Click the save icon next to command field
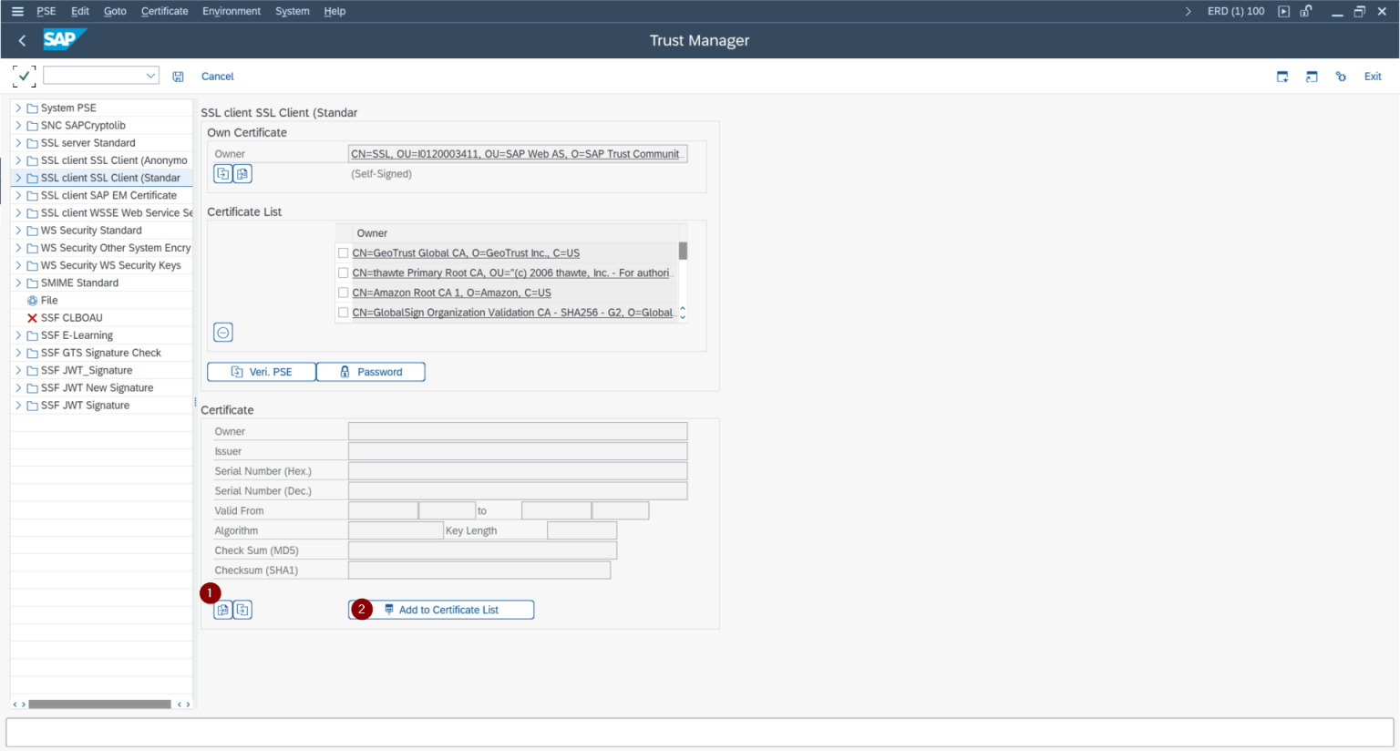Image resolution: width=1400 pixels, height=751 pixels. (178, 77)
